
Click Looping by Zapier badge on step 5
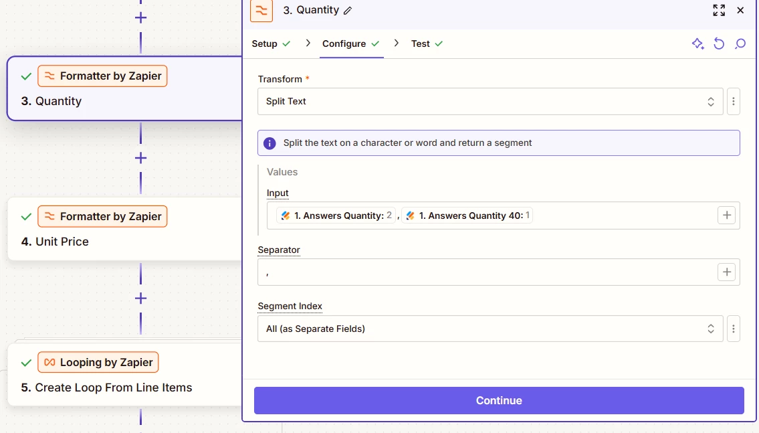click(x=98, y=362)
